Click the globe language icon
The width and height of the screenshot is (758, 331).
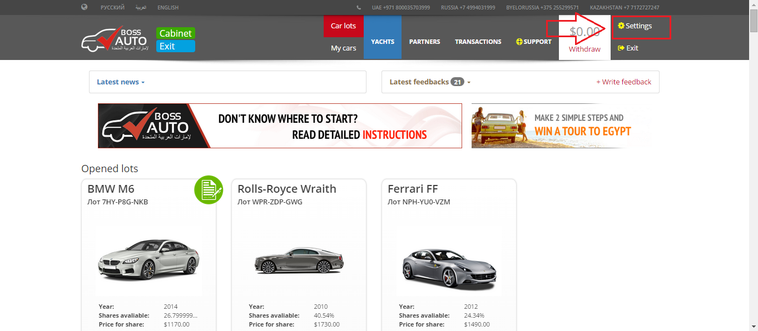point(85,7)
